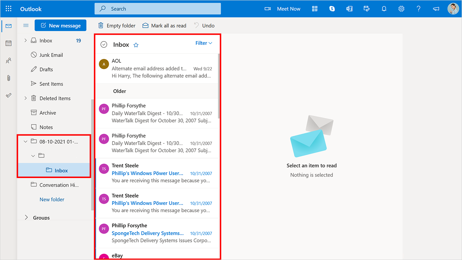Screen dimensions: 462x260
Task: Collapse the Older group header
Action: [157, 91]
